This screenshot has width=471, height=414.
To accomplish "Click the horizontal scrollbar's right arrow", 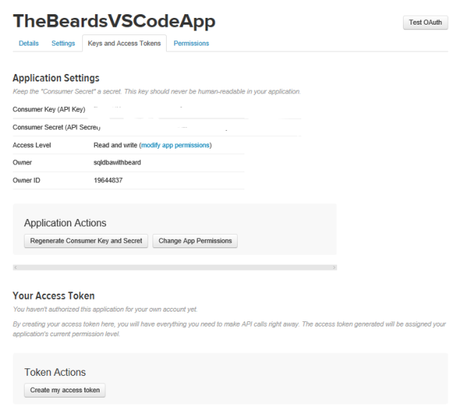I will [334, 267].
